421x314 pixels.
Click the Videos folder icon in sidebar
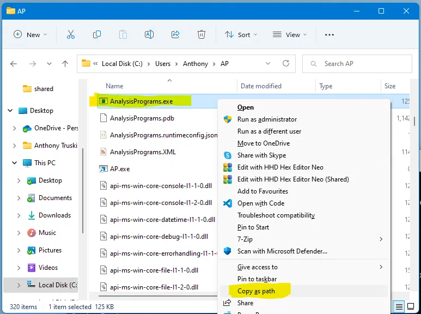(32, 268)
